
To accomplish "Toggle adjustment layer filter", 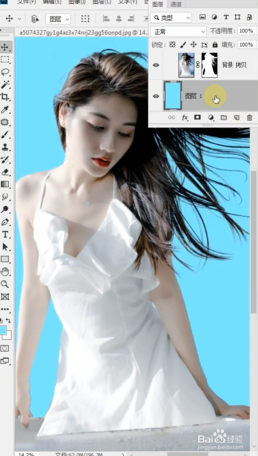I will tap(214, 17).
